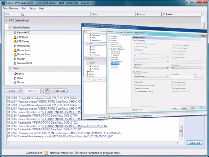Image resolution: width=209 pixels, height=157 pixels.
Task: Open main window Setup menu
Action: [x=32, y=8]
